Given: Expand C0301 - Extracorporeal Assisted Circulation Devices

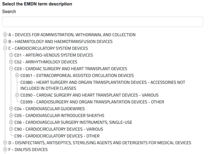Looking at the screenshot, I should click(x=18, y=76).
